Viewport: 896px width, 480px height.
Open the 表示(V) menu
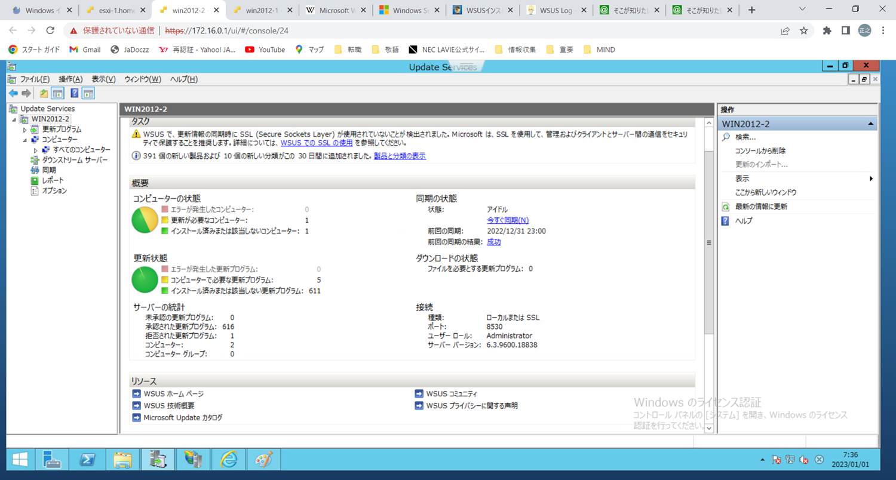(x=103, y=79)
